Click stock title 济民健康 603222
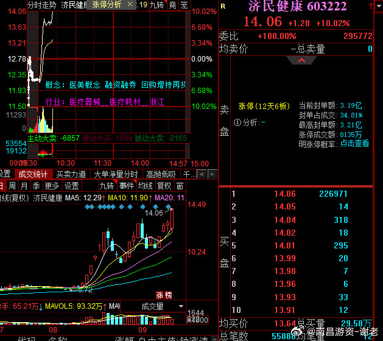The width and height of the screenshot is (383, 341). [x=298, y=6]
